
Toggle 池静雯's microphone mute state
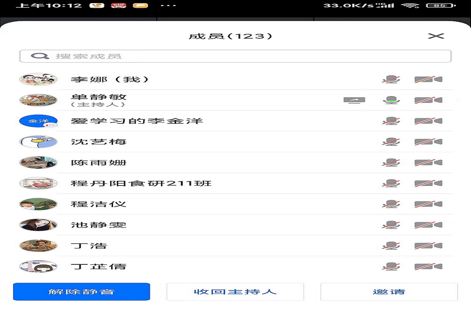click(391, 225)
